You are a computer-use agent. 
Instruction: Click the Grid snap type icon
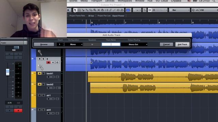tap(154, 10)
